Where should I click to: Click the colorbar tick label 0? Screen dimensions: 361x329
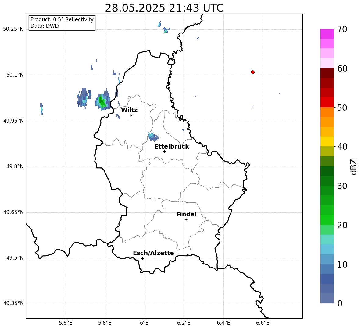340,303
